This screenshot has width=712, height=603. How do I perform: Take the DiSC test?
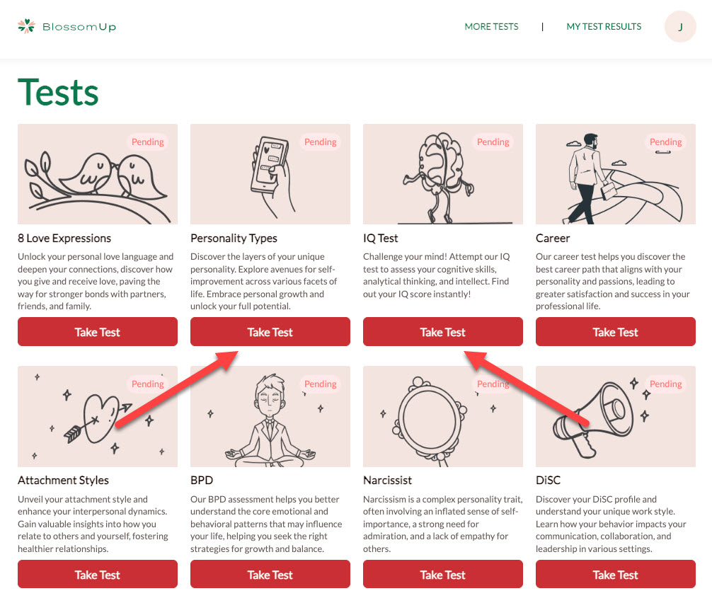615,575
